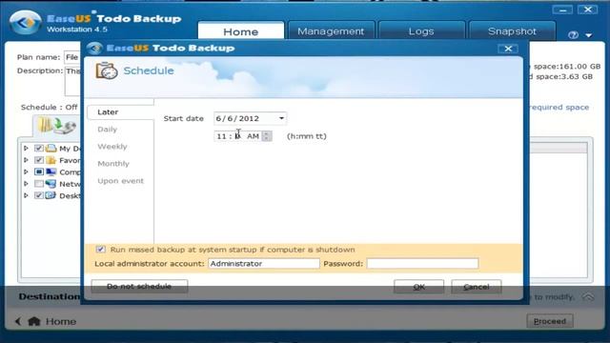Image resolution: width=610 pixels, height=343 pixels.
Task: Click the back arrow beside Home
Action: [18, 321]
